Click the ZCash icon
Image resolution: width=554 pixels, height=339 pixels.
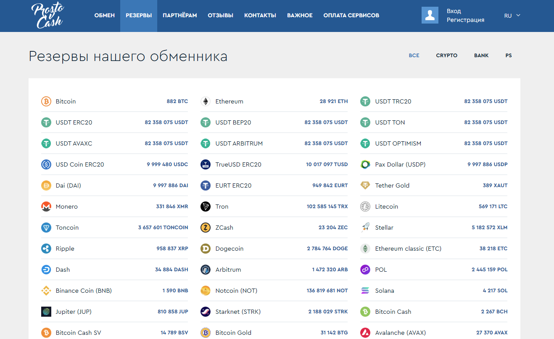pyautogui.click(x=206, y=228)
